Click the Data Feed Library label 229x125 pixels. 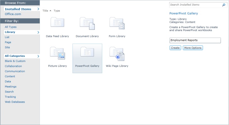point(57,36)
